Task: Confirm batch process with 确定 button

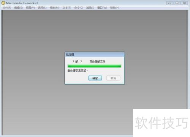Action: [x=95, y=78]
